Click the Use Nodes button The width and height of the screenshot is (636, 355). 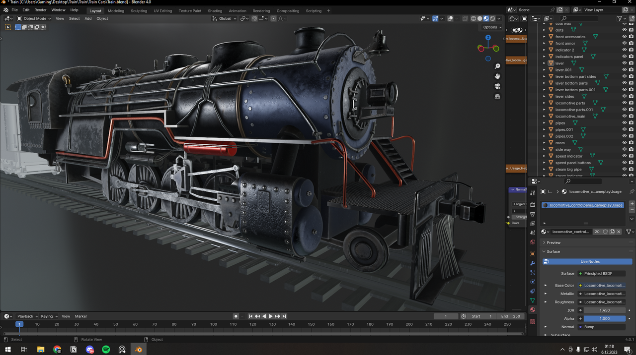[587, 261]
